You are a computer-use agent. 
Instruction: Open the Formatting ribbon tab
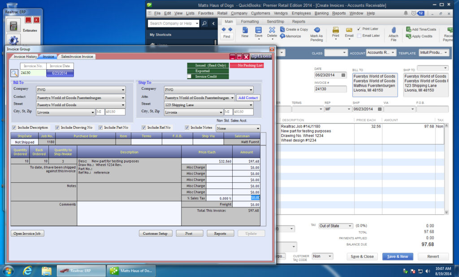click(250, 22)
